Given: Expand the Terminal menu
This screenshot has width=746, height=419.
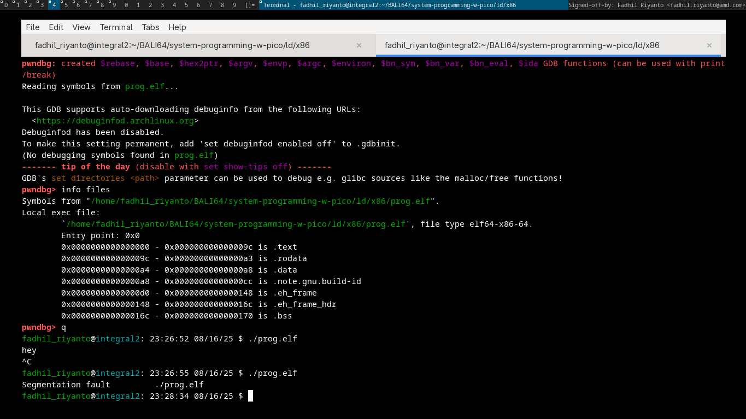Looking at the screenshot, I should [x=116, y=27].
